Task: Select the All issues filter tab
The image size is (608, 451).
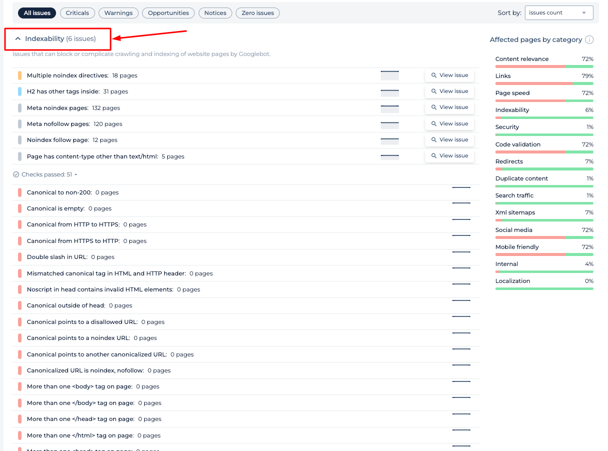Action: coord(37,13)
